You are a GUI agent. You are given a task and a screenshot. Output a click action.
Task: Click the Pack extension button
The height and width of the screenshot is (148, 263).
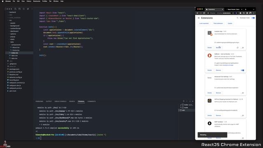coord(218,23)
